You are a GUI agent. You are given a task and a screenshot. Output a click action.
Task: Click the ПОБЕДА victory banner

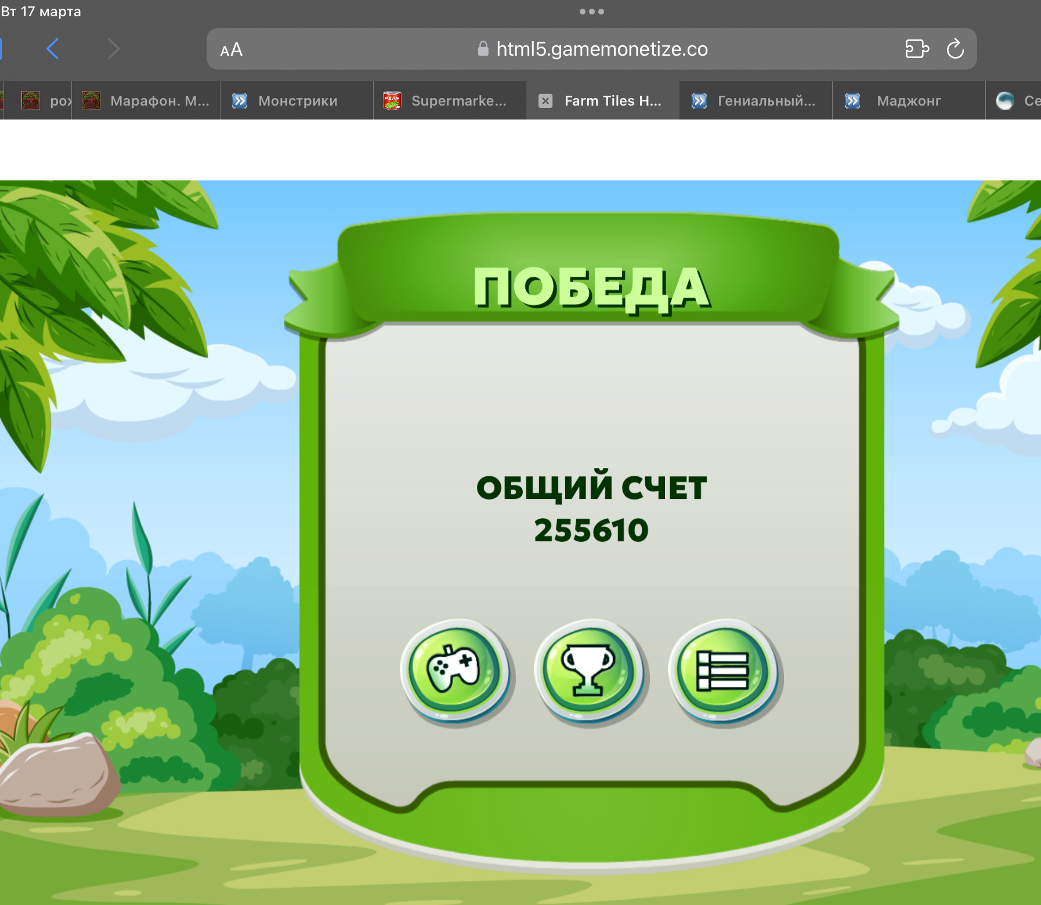pos(591,287)
